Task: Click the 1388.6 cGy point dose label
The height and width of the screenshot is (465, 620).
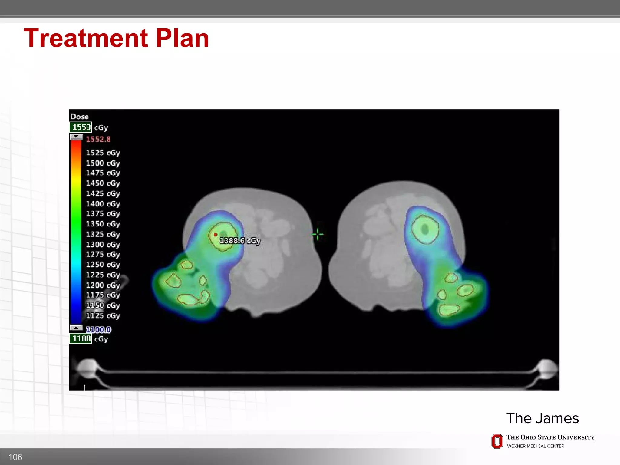Action: tap(240, 241)
